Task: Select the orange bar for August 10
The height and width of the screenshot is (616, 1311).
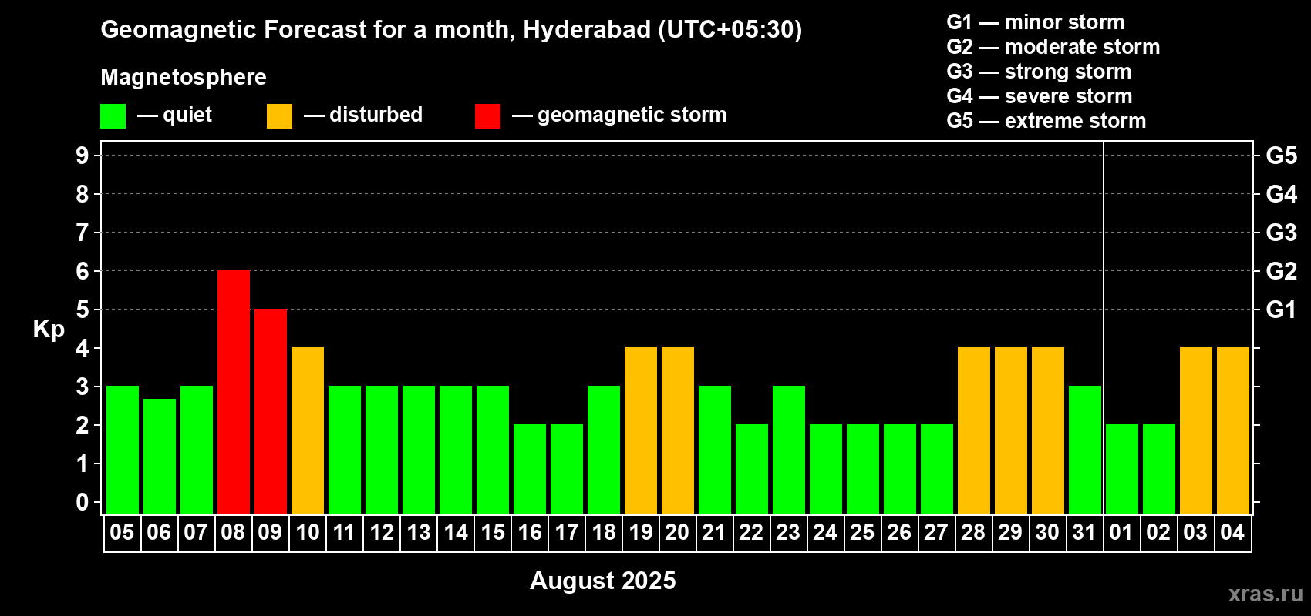Action: click(x=308, y=430)
